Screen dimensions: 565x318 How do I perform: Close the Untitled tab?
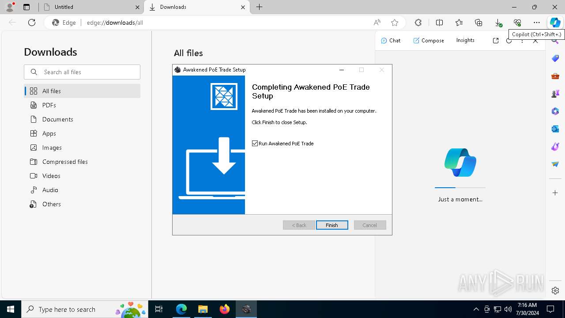[137, 7]
